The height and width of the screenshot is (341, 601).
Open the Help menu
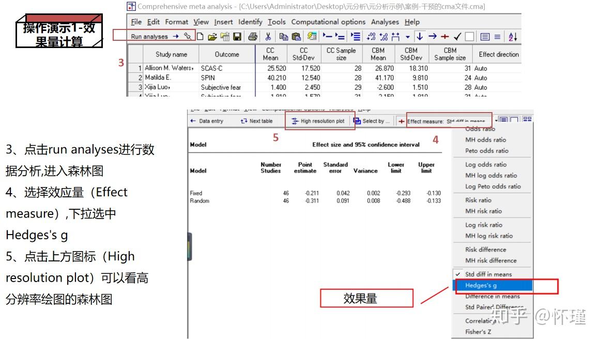pos(412,22)
